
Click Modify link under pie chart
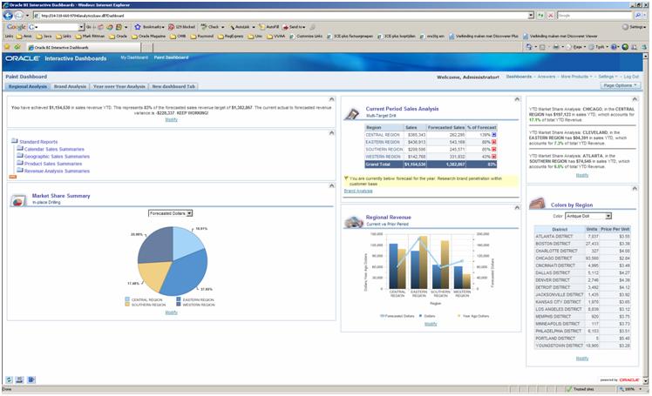(172, 312)
